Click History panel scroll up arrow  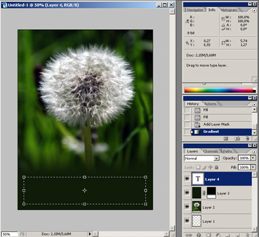(254, 109)
